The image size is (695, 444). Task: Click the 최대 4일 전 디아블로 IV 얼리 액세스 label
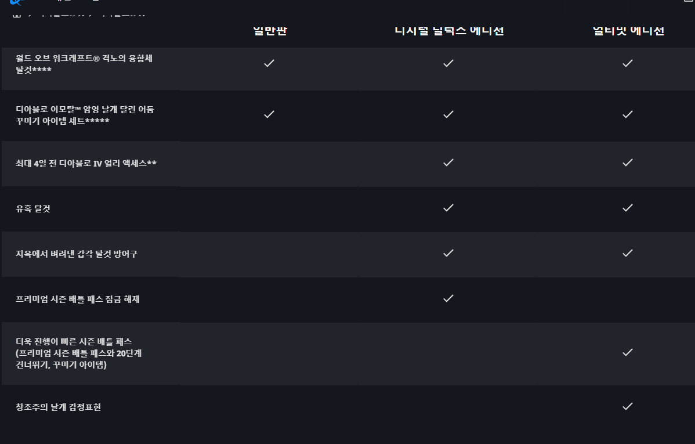86,163
